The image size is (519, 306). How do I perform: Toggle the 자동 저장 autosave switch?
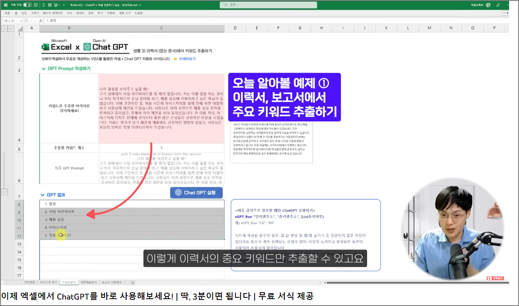point(27,5)
